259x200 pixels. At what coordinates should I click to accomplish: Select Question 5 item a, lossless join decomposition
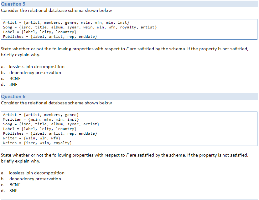click(37, 67)
